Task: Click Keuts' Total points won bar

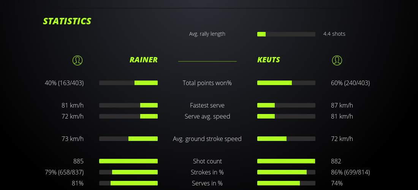Action: [286, 83]
